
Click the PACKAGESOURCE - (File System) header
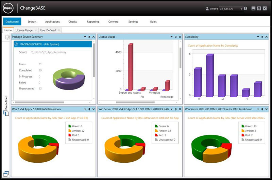53,44
